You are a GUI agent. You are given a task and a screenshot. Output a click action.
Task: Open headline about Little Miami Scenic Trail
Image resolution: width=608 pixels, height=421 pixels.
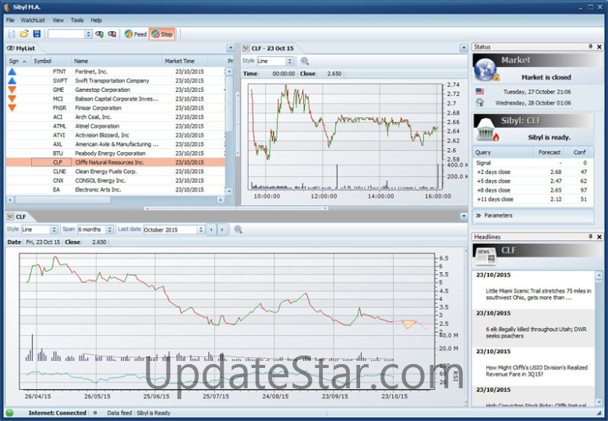538,294
